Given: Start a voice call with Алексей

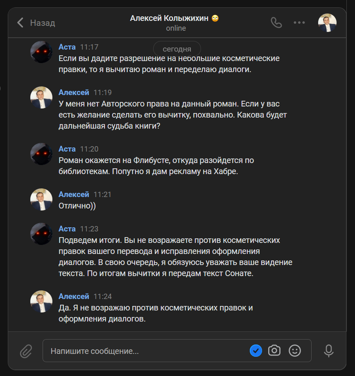Looking at the screenshot, I should [x=276, y=23].
